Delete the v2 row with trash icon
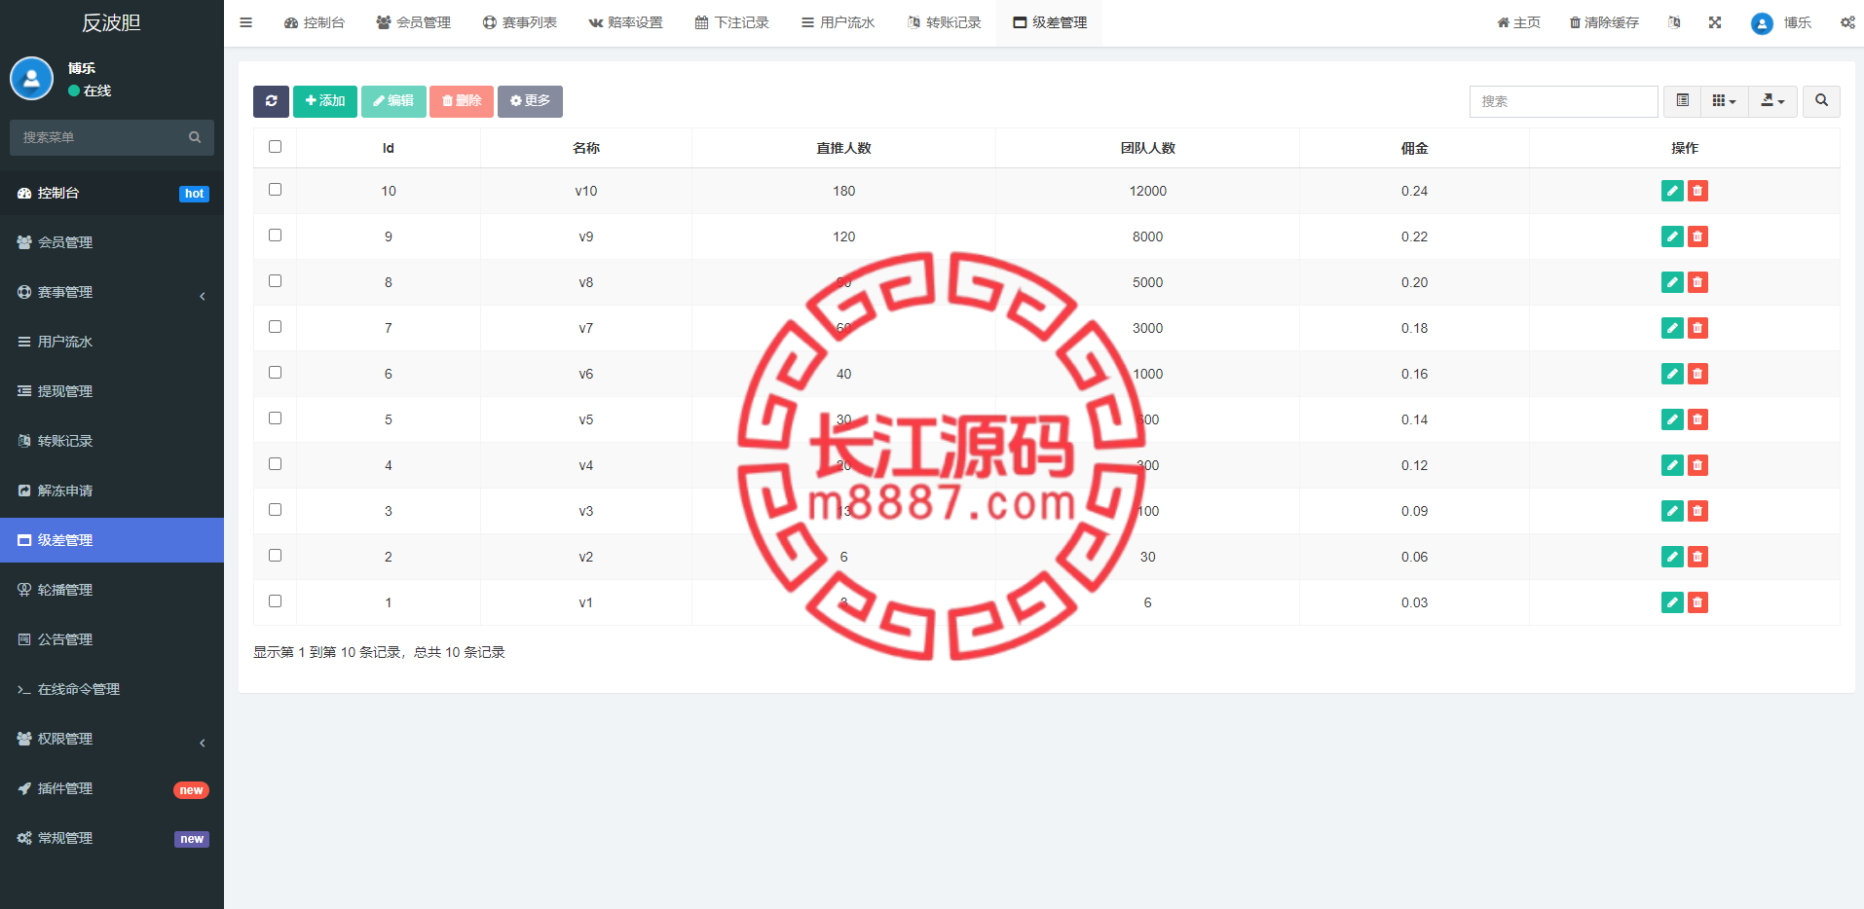Viewport: 1864px width, 909px height. pyautogui.click(x=1697, y=557)
